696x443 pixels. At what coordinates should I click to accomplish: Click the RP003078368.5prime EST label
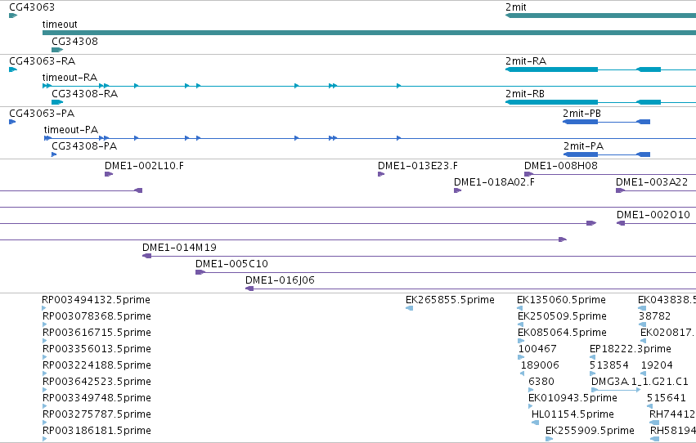(x=97, y=316)
